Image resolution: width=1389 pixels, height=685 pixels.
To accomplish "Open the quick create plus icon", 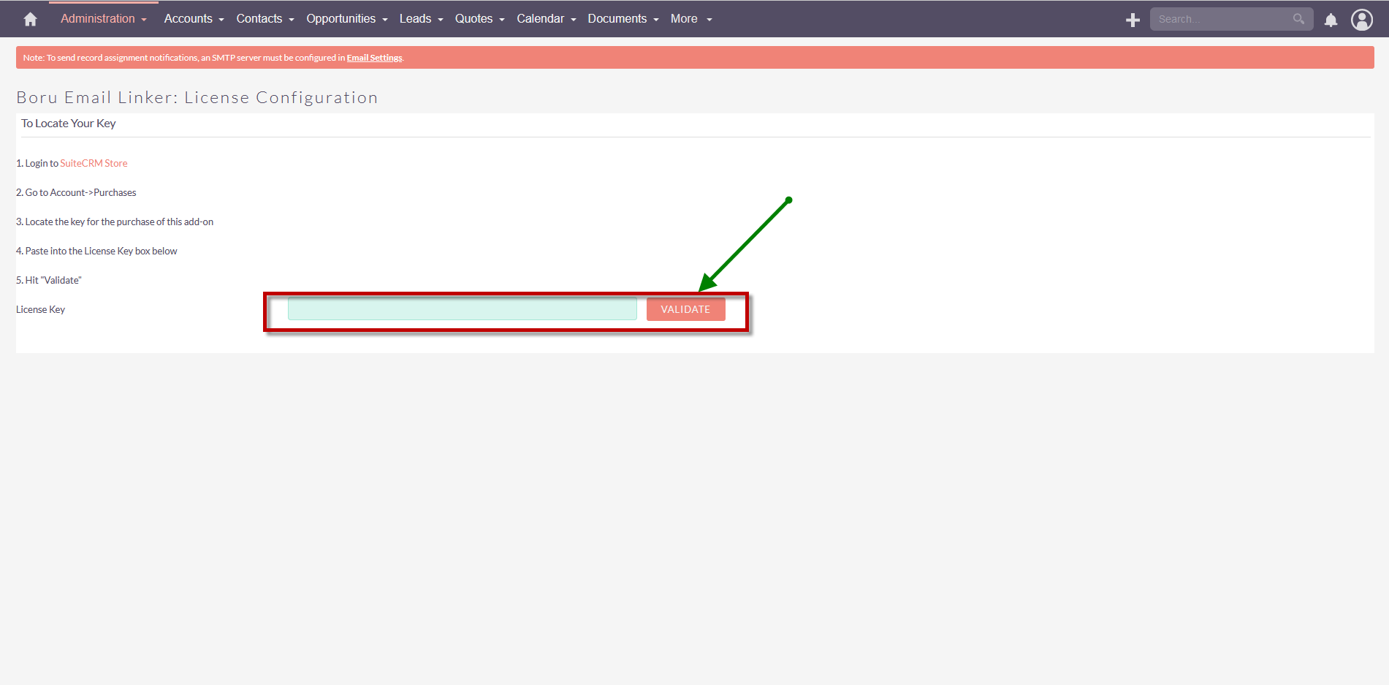I will 1133,20.
